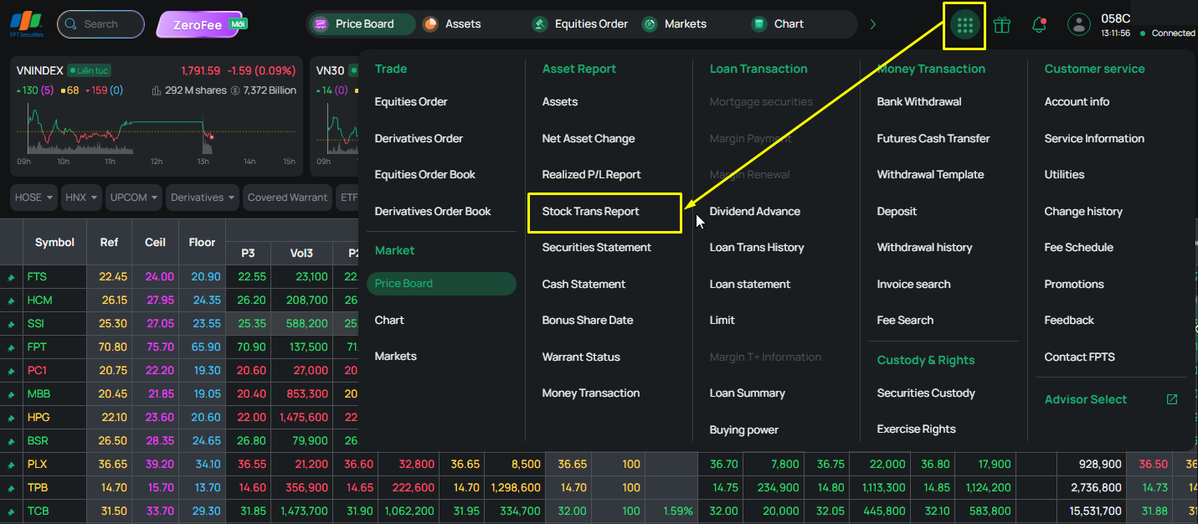The image size is (1198, 524).
Task: Open Loan Trans History
Action: (757, 248)
